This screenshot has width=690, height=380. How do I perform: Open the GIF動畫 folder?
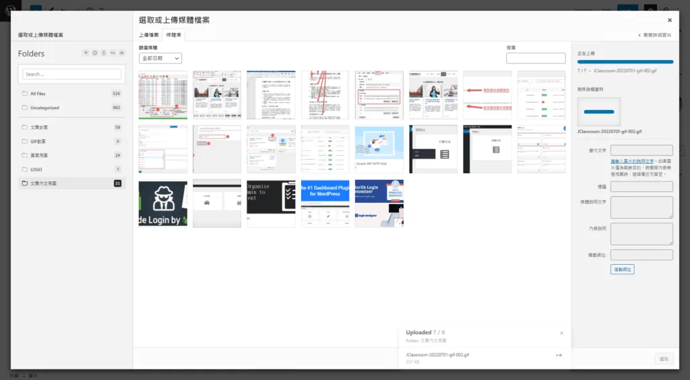71,141
